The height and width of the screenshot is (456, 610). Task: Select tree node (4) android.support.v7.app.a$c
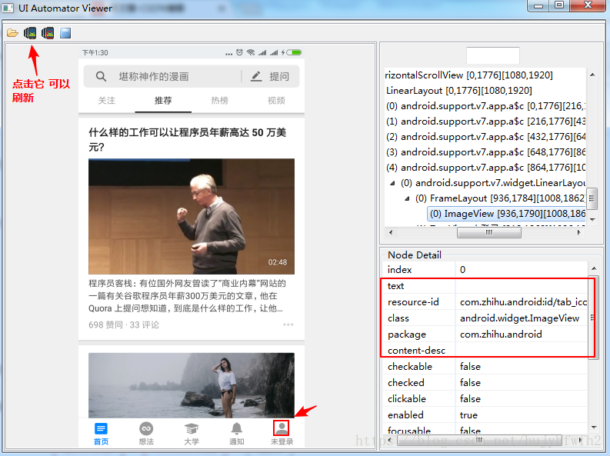click(485, 168)
